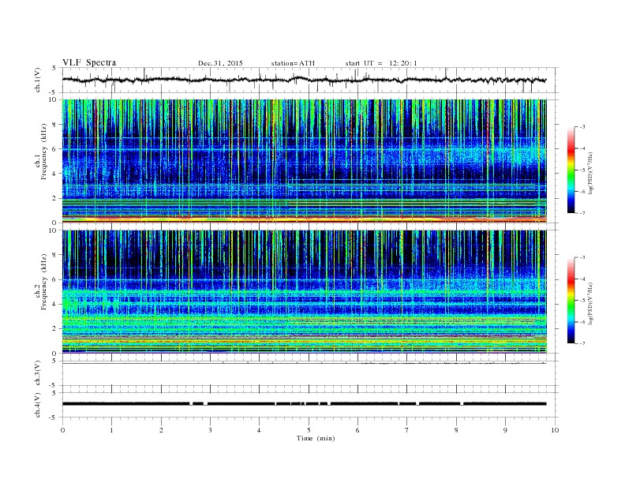Click the "-3" tick on ch.1 color bar
Image resolution: width=625 pixels, height=483 pixels.
(x=582, y=127)
